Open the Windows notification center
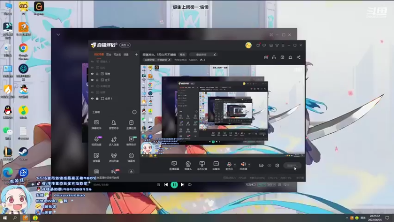This screenshot has width=394, height=222. pyautogui.click(x=388, y=218)
